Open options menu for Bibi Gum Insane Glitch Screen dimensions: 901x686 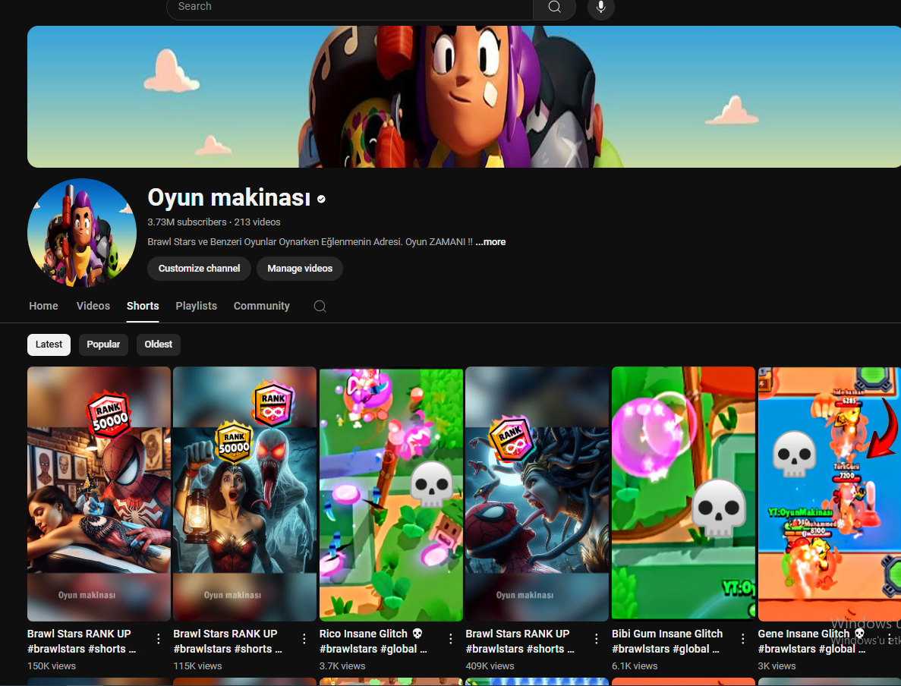tap(743, 638)
